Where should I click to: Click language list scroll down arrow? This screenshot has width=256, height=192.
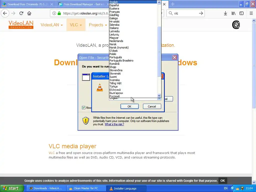pyautogui.click(x=159, y=95)
